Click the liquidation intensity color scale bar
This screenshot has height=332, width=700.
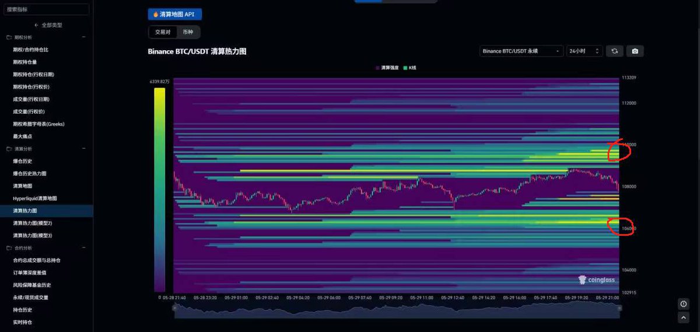[x=159, y=190]
